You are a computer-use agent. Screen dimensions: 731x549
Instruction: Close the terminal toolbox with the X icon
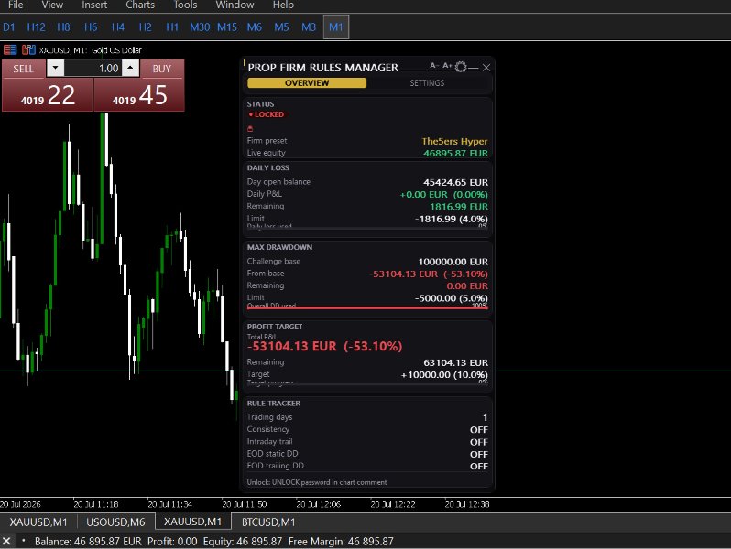click(6, 541)
